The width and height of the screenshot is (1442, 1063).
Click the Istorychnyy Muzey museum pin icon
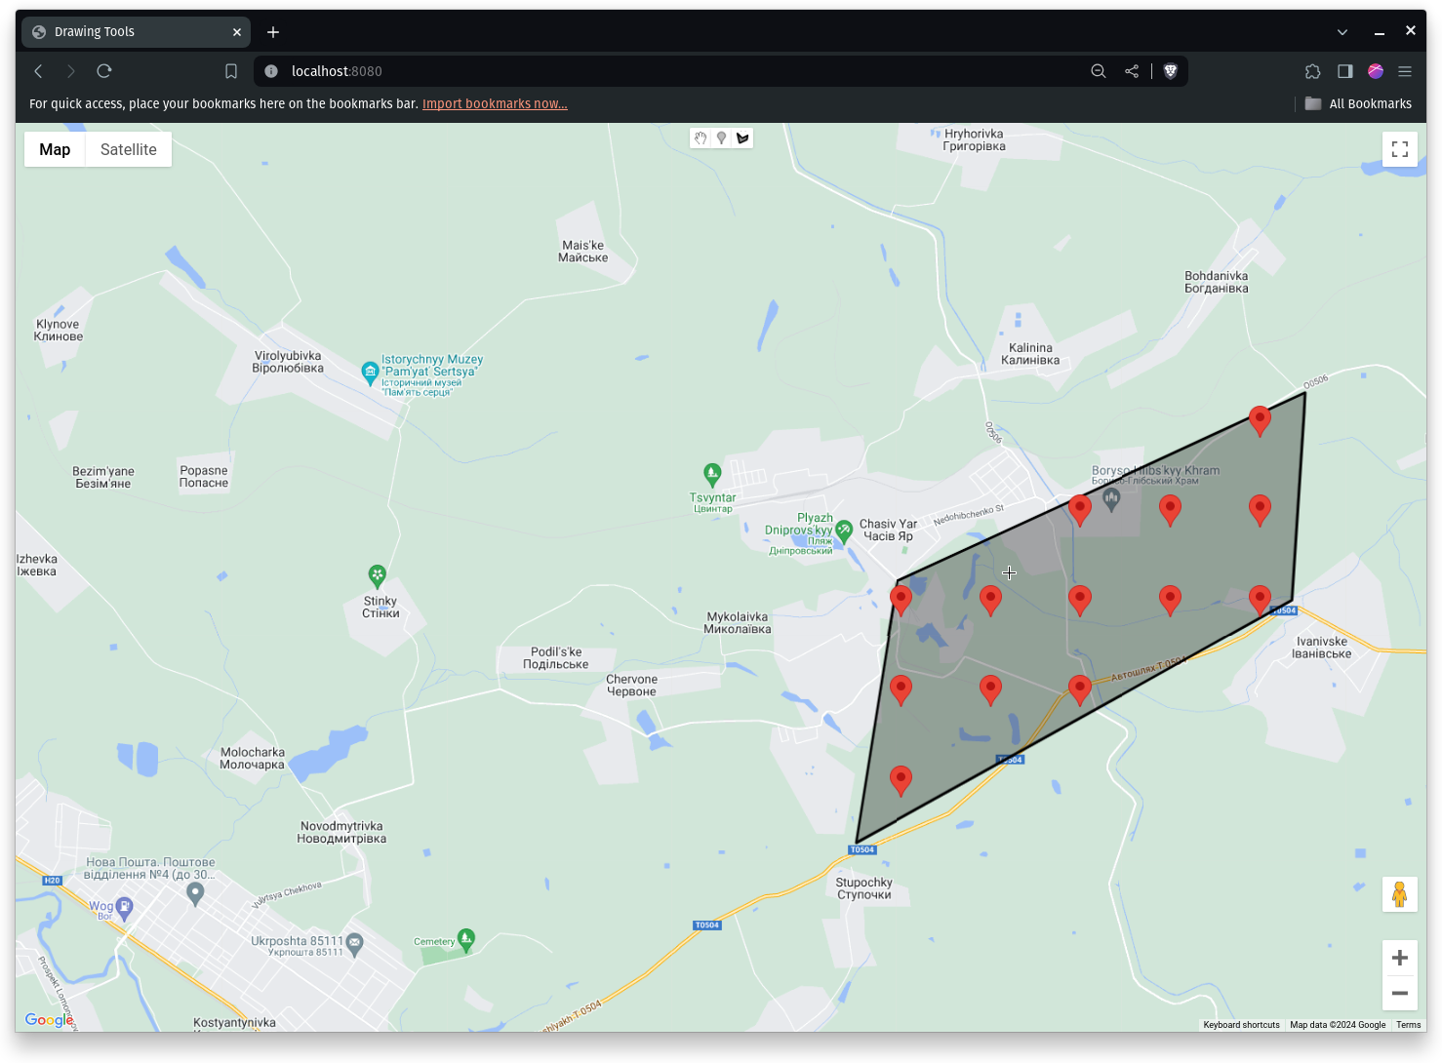click(x=370, y=373)
